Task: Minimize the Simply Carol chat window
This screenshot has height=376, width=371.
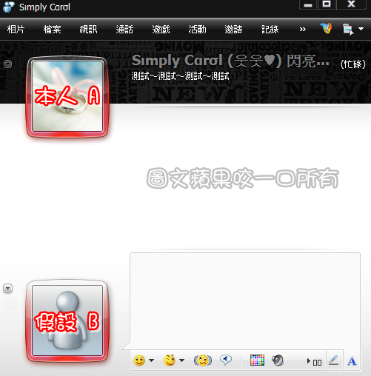Action: (x=308, y=4)
